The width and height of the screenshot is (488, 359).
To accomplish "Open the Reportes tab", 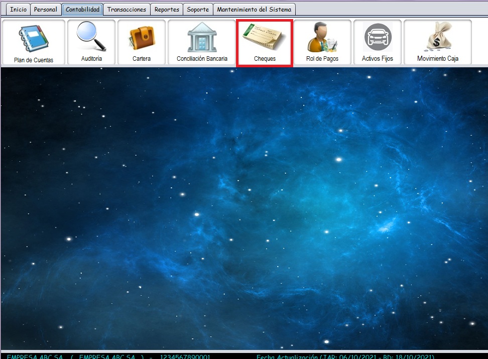I will pos(167,10).
